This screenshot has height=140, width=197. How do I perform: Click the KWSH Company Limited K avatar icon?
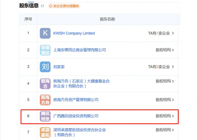(45, 33)
